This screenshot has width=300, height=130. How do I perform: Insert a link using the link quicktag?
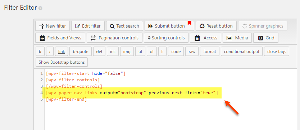(x=62, y=52)
